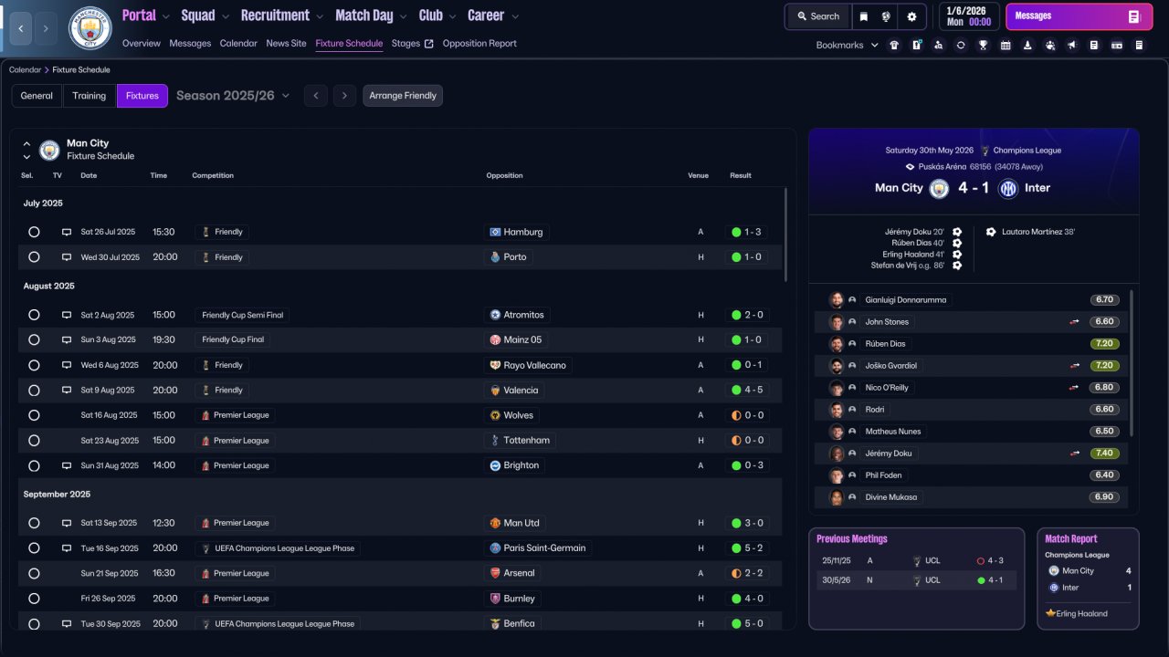This screenshot has height=657, width=1169.
Task: Go to the previous season arrow
Action: click(315, 96)
